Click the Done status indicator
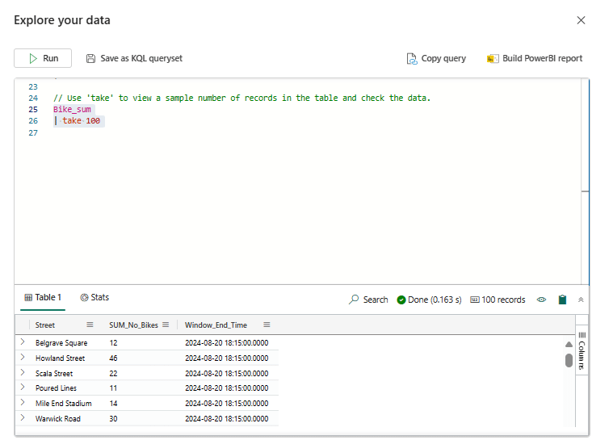 tap(430, 300)
